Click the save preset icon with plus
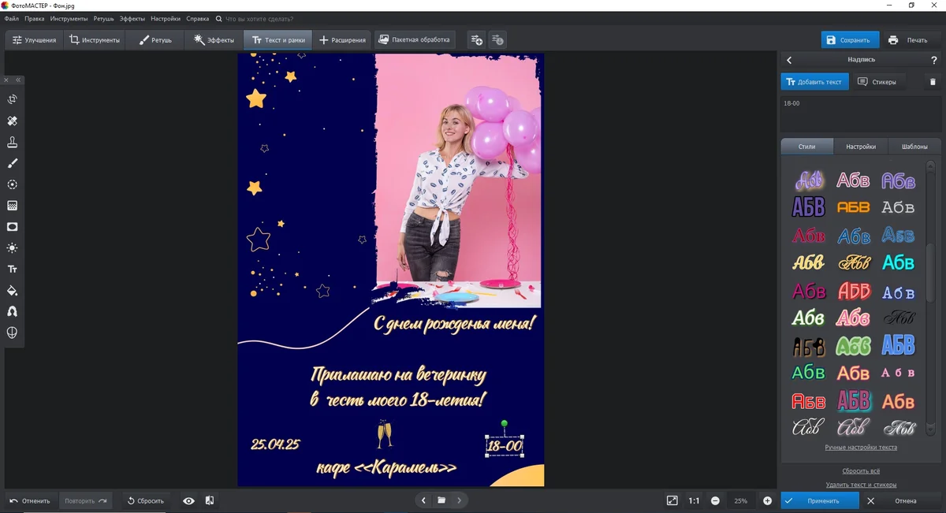946x513 pixels. 476,39
